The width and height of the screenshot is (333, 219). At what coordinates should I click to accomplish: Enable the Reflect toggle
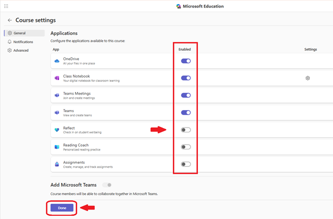pos(186,130)
